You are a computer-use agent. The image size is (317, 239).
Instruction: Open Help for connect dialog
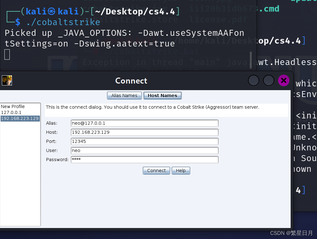tap(181, 171)
